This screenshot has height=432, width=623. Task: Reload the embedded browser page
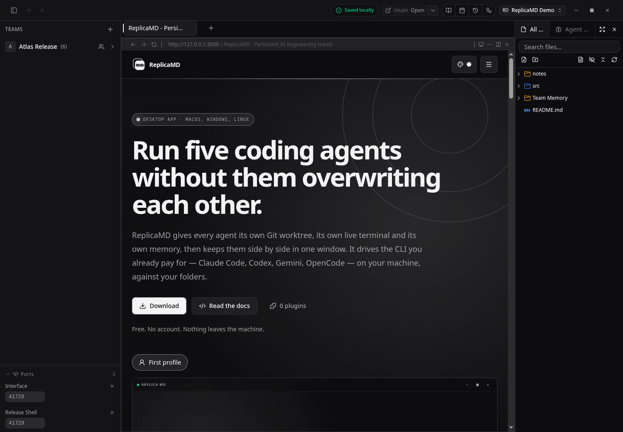(154, 44)
